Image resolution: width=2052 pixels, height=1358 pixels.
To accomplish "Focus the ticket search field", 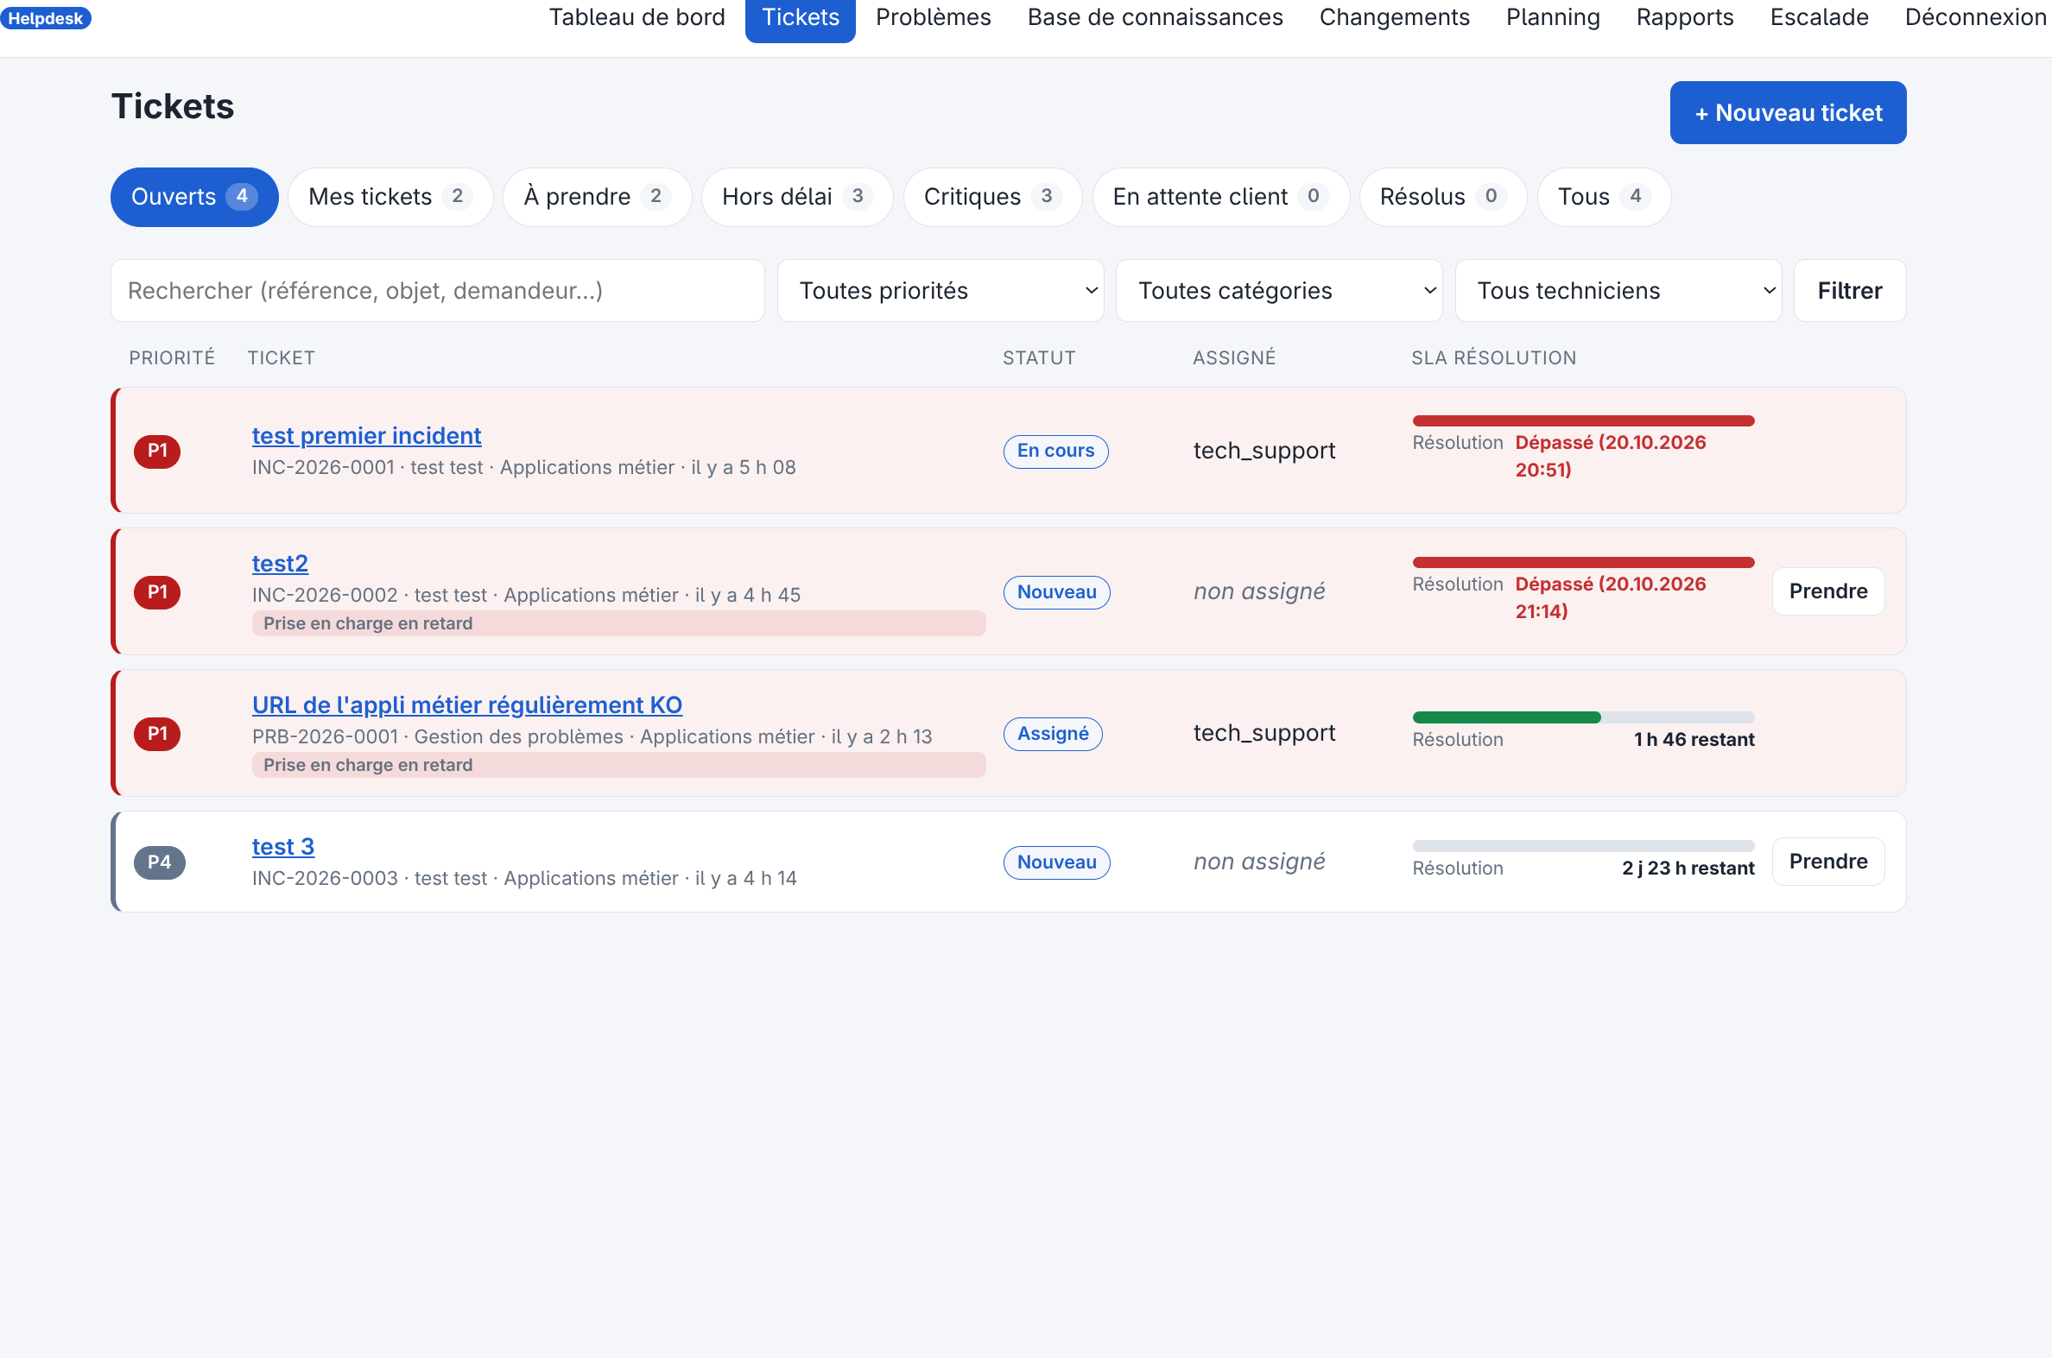I will click(437, 290).
